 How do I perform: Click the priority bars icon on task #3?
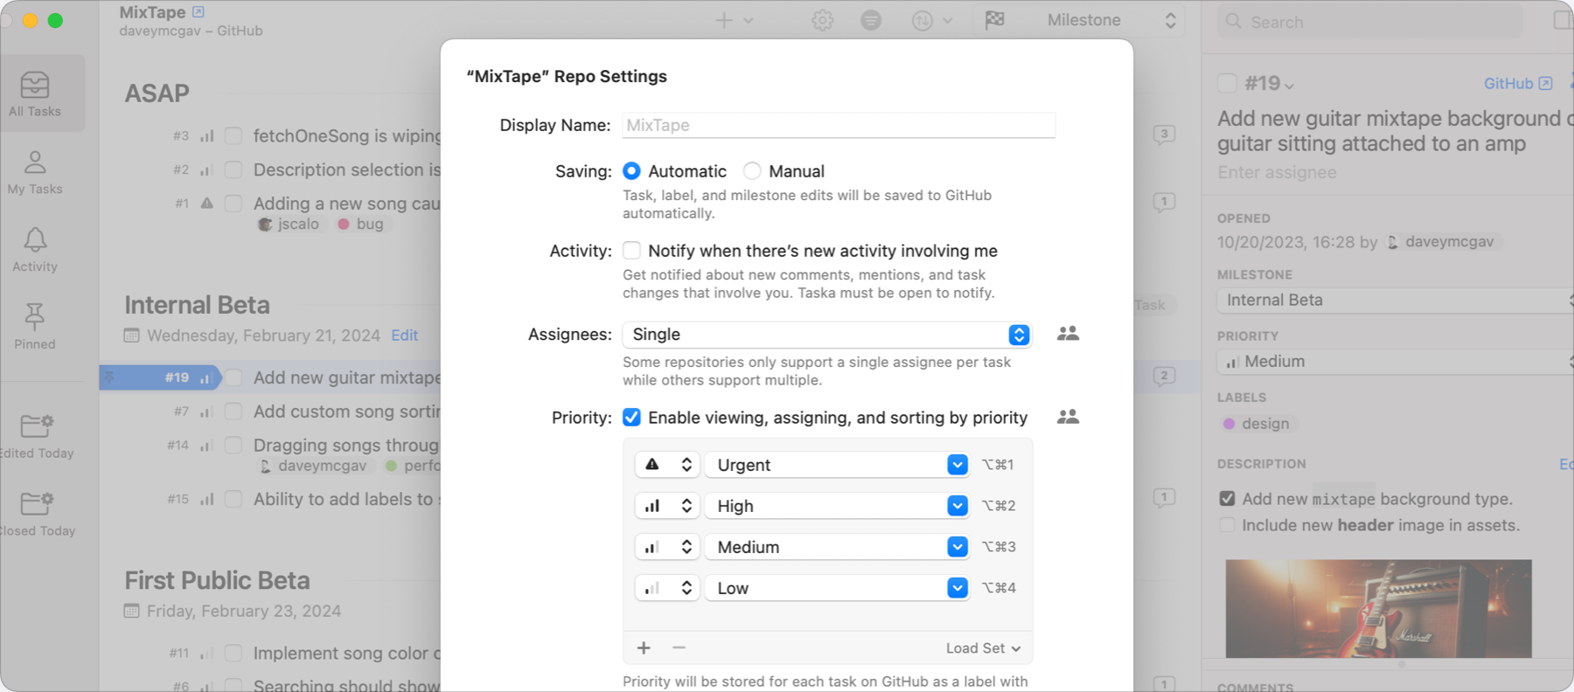[x=206, y=135]
